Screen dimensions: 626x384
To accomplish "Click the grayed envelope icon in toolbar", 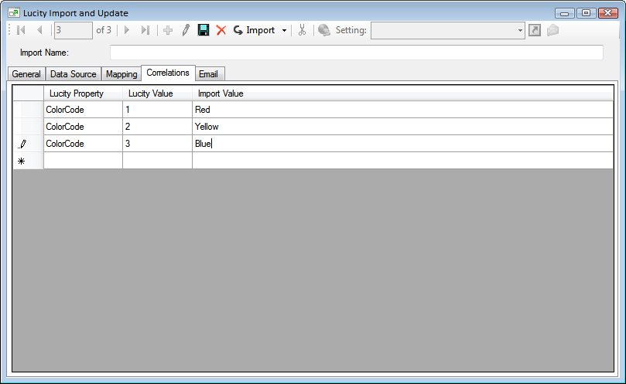I will click(x=553, y=30).
